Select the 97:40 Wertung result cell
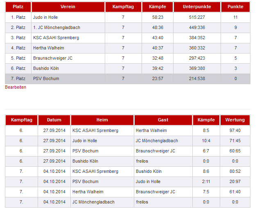The width and height of the screenshot is (257, 208). tap(235, 130)
